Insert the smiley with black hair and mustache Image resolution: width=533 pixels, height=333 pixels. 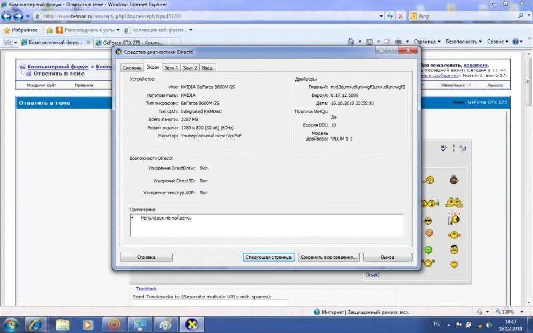point(454,249)
